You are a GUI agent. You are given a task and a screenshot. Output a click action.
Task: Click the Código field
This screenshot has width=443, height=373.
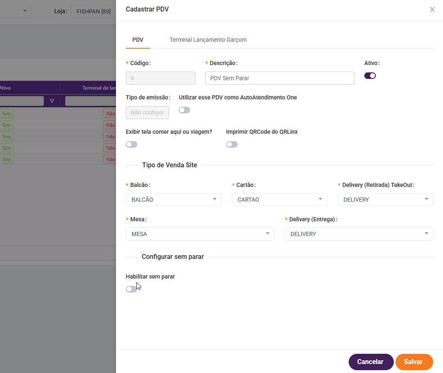[x=161, y=78]
